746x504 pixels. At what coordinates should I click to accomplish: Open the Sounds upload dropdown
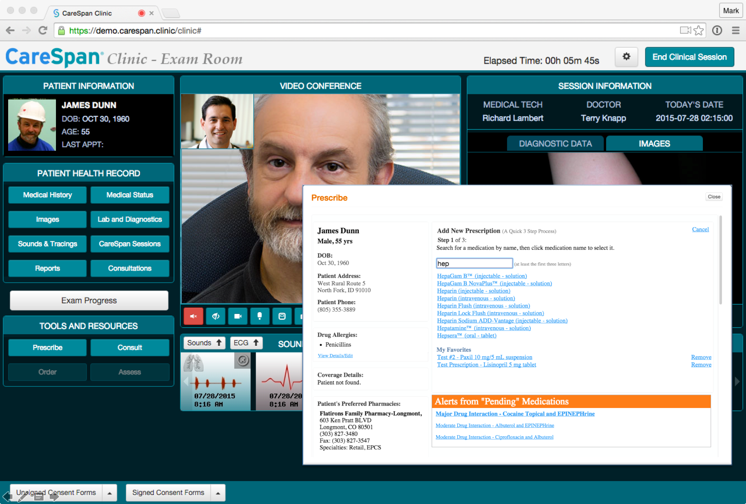click(x=204, y=343)
